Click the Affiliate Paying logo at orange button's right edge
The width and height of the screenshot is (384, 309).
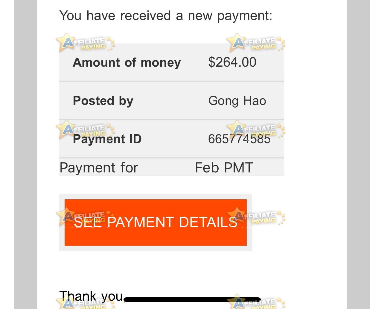tap(256, 217)
